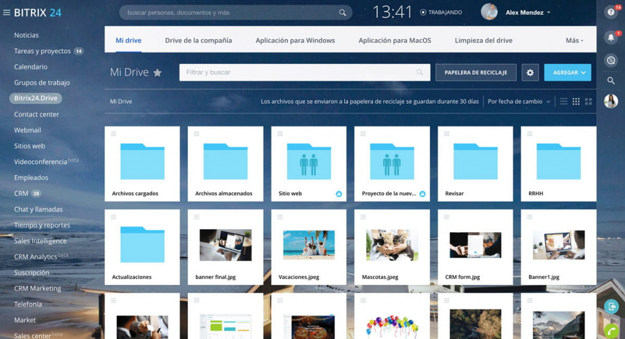Switch to list view layout
Image resolution: width=625 pixels, height=339 pixels.
(x=563, y=102)
